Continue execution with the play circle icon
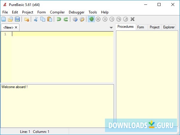 coord(105,19)
